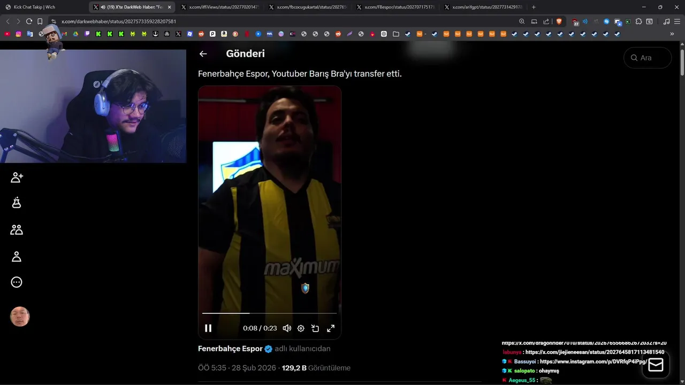Open the profile person icon in sidebar

click(17, 256)
